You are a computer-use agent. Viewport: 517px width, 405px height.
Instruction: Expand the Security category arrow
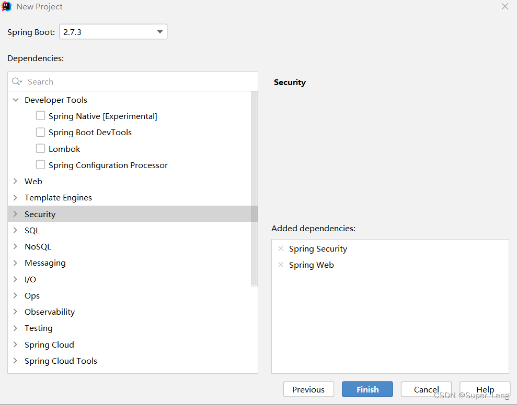[16, 214]
